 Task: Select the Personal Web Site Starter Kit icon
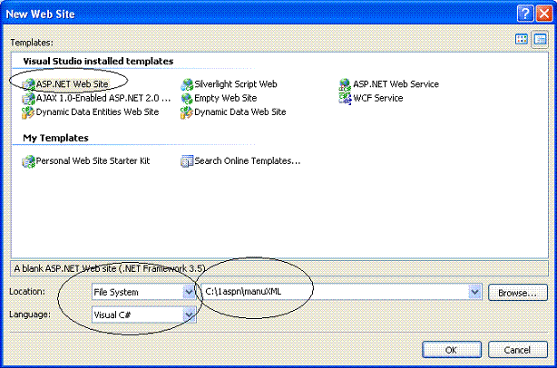coord(28,161)
